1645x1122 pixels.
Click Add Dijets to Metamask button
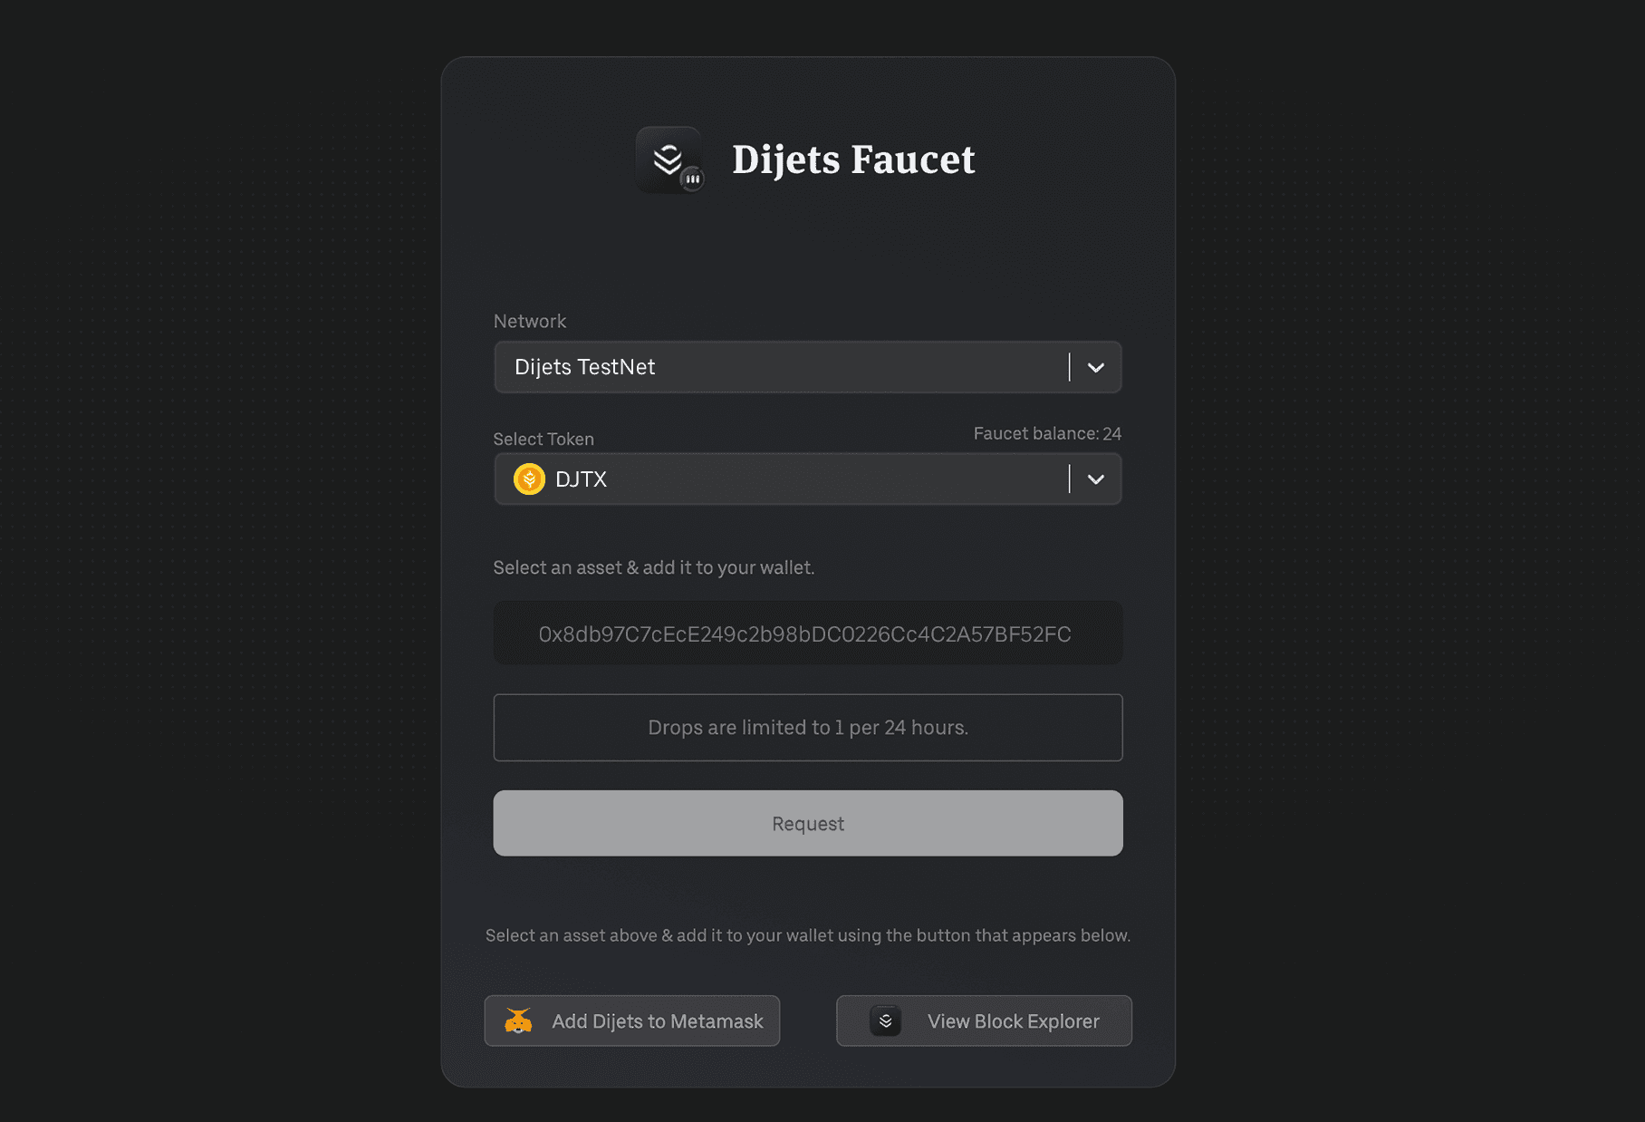click(632, 1020)
